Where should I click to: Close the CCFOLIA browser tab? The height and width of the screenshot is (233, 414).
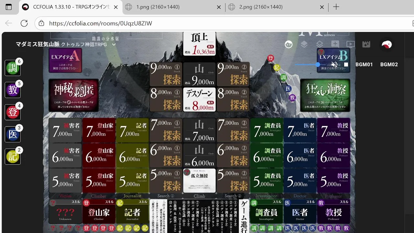pyautogui.click(x=116, y=7)
